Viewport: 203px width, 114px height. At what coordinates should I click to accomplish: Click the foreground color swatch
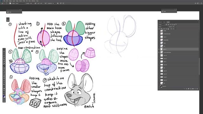(4, 96)
